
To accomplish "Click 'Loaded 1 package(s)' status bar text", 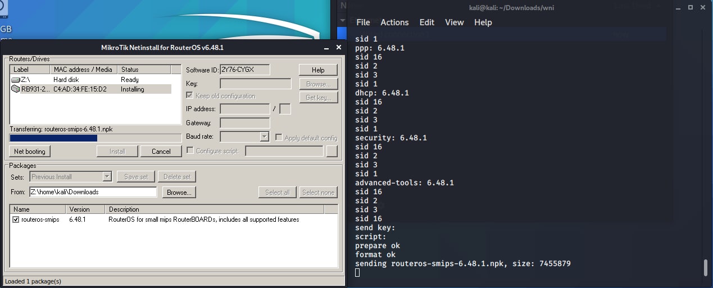I will coord(33,281).
